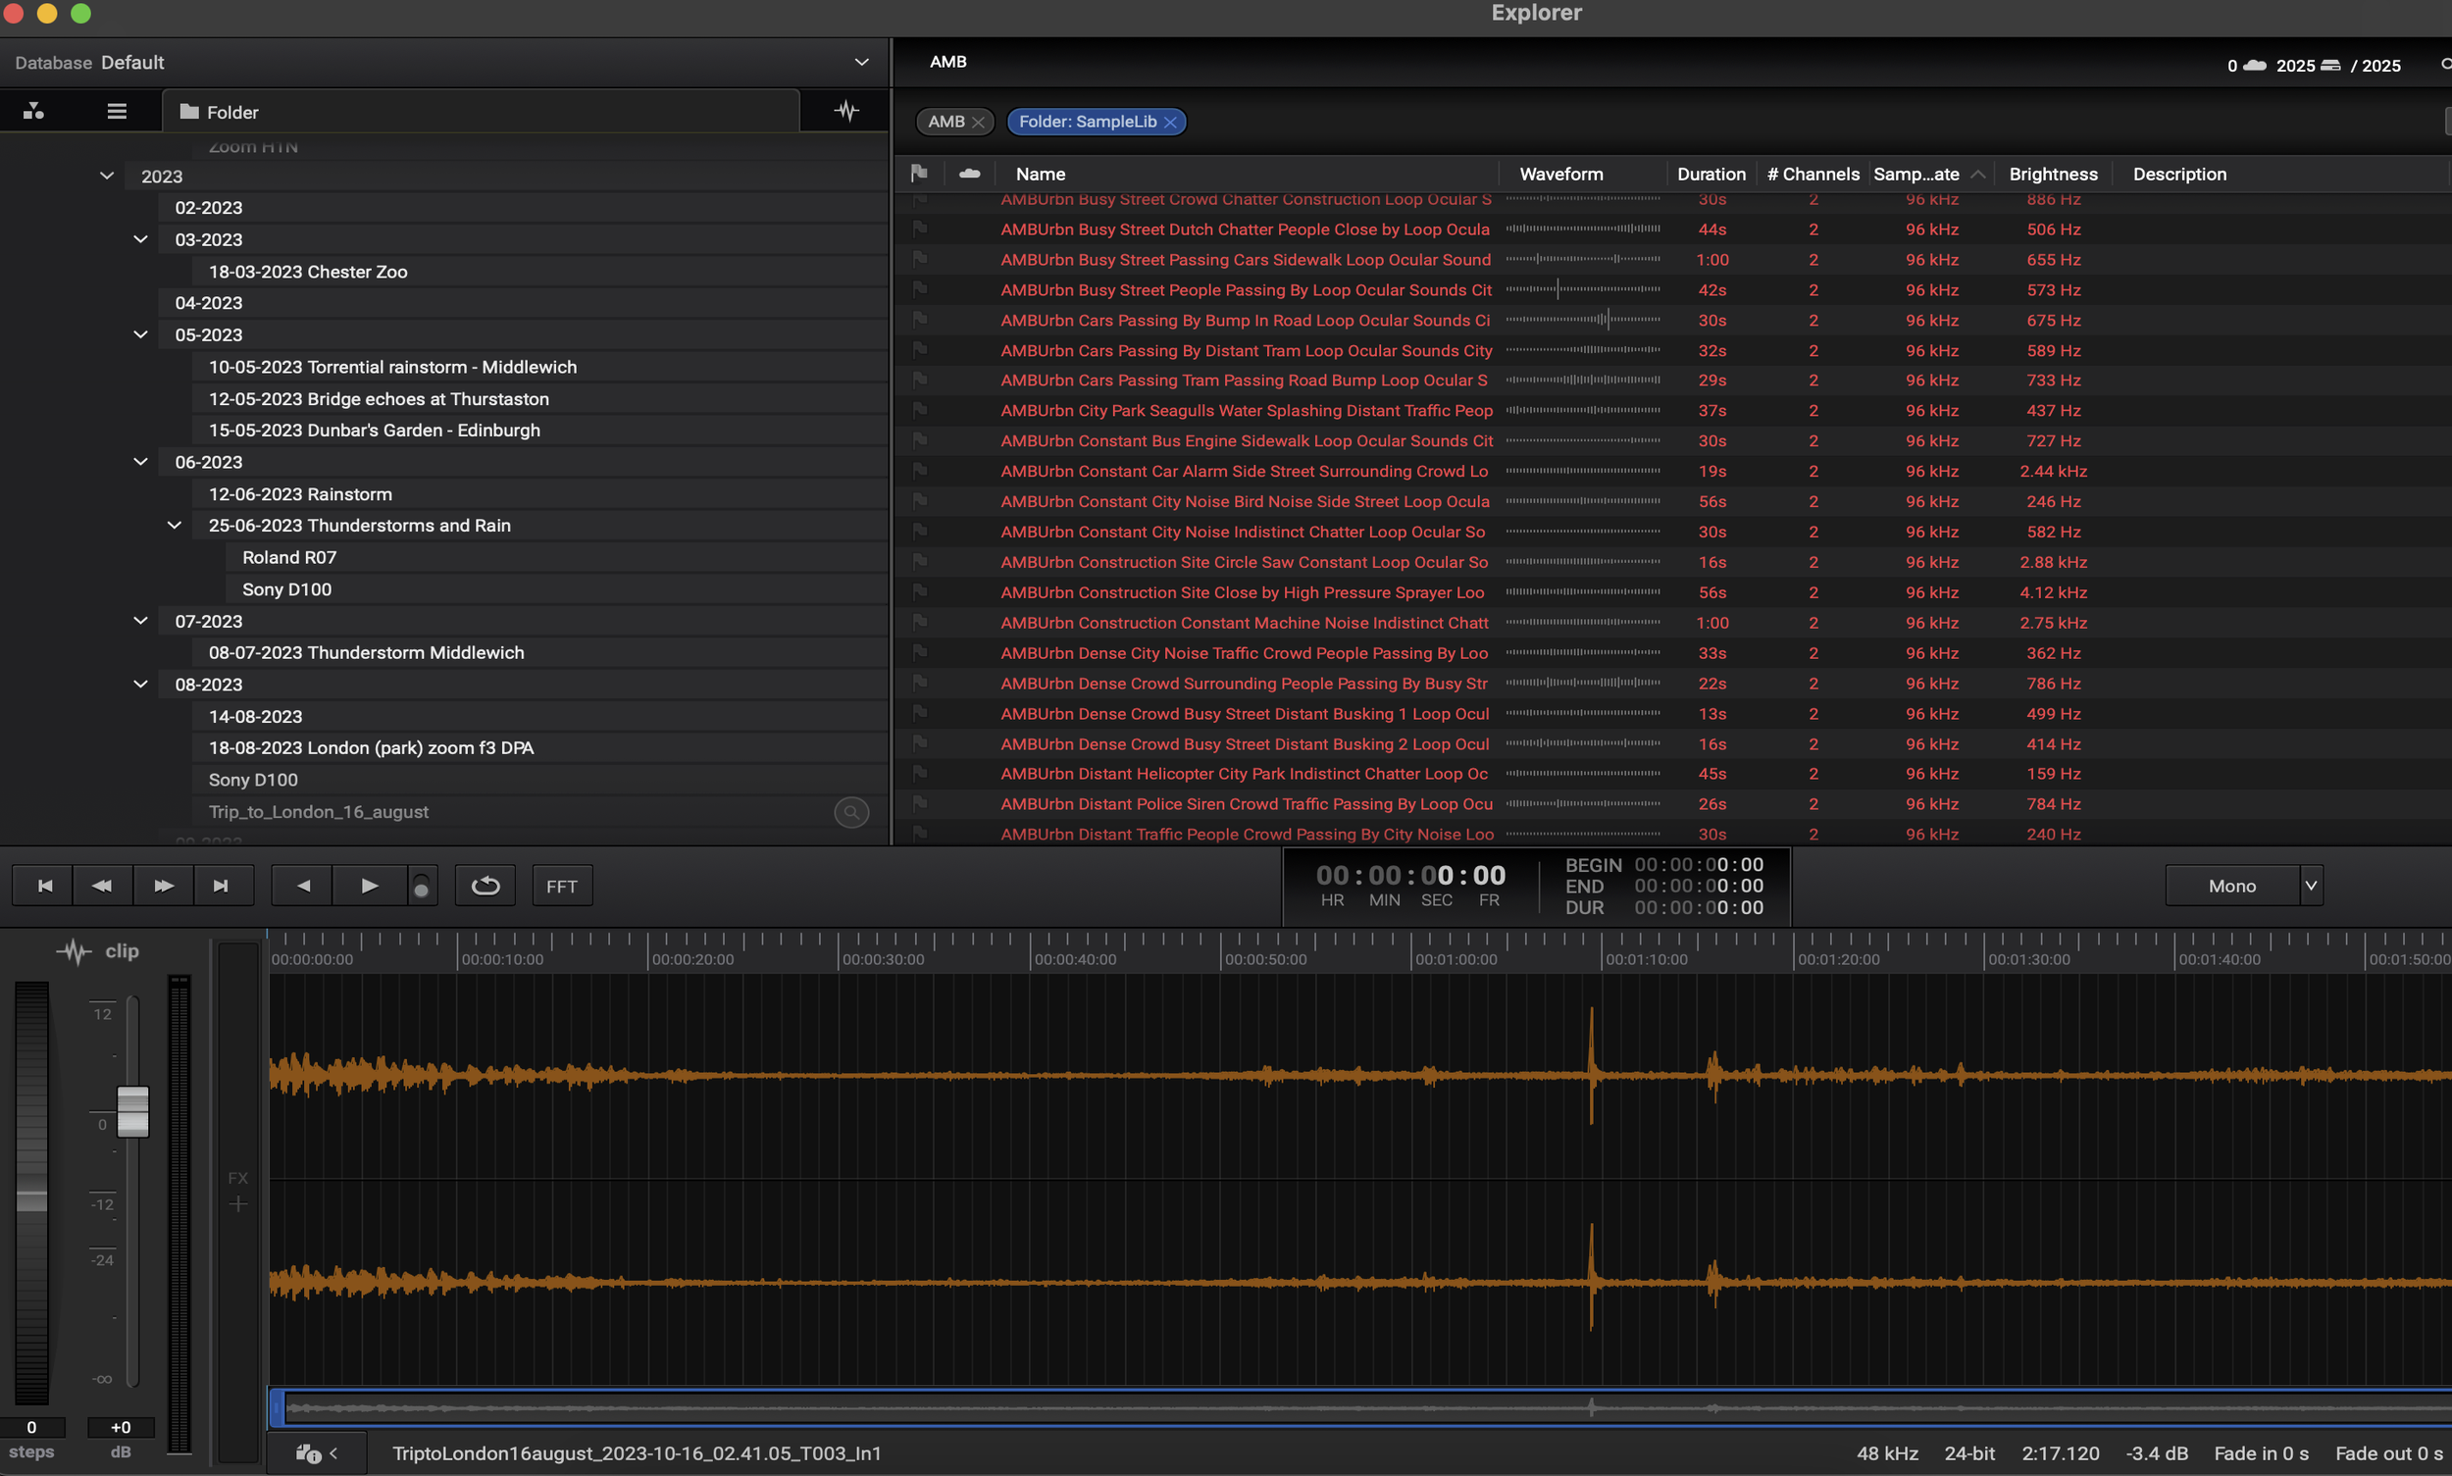Click the search icon on Trip_to_London row

click(850, 813)
